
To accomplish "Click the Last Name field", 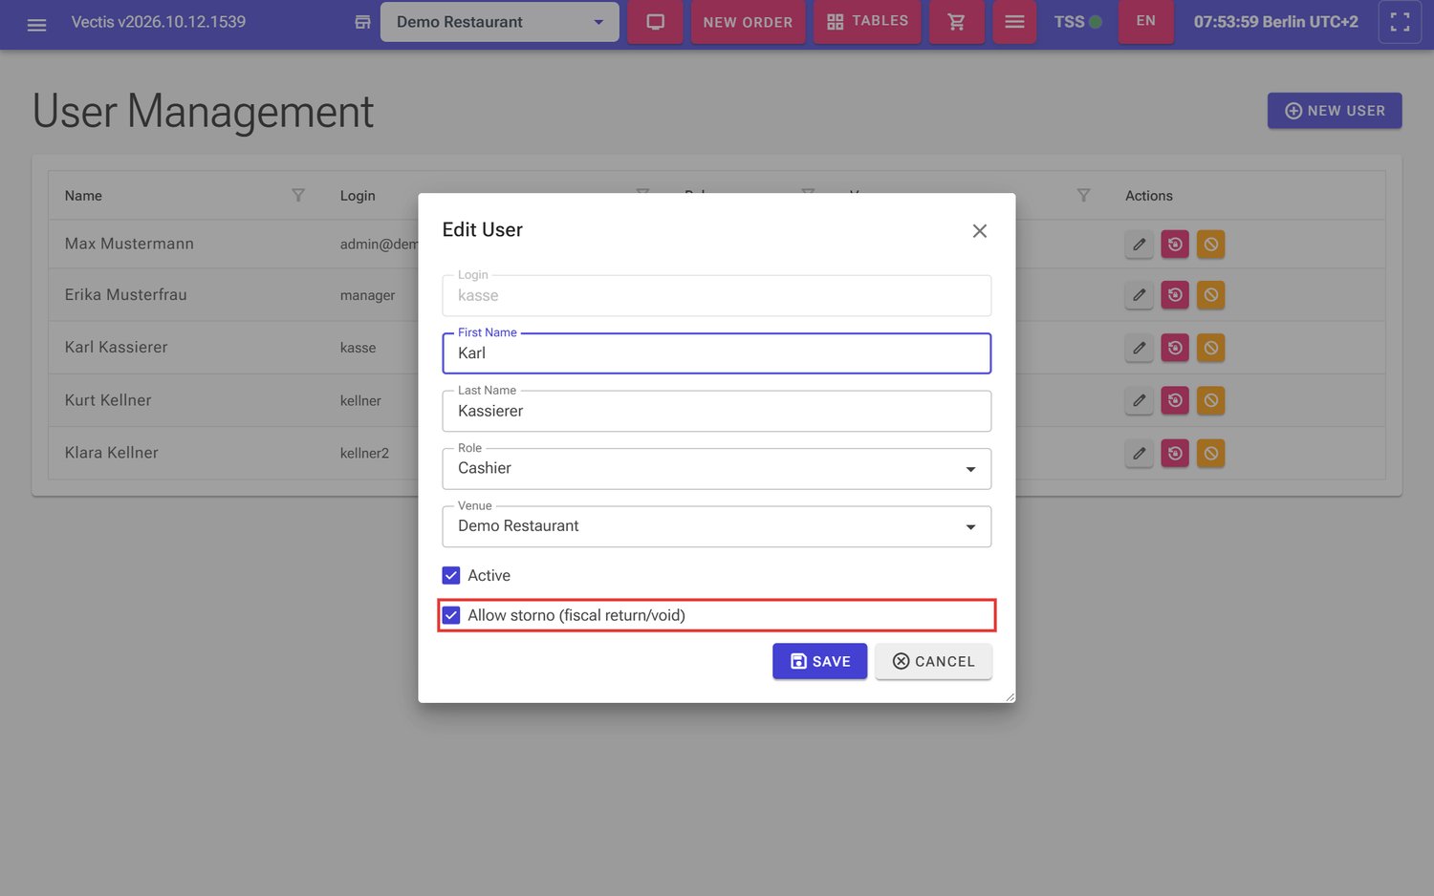I will pyautogui.click(x=717, y=411).
